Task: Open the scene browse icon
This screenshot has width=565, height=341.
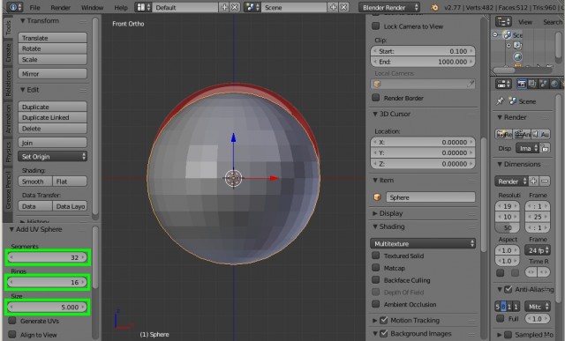Action: pyautogui.click(x=252, y=7)
